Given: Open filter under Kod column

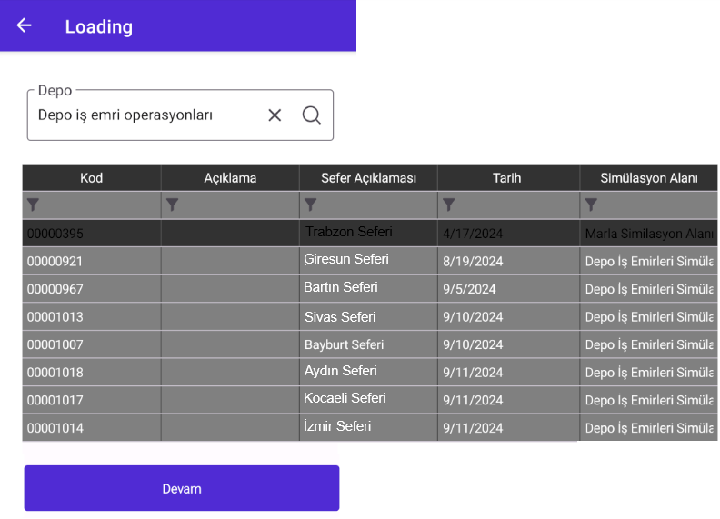Looking at the screenshot, I should tap(33, 205).
